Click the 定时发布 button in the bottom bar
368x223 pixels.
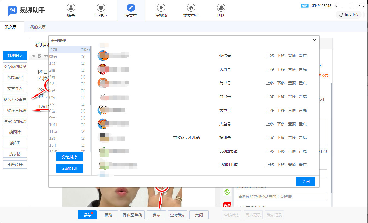point(178,215)
